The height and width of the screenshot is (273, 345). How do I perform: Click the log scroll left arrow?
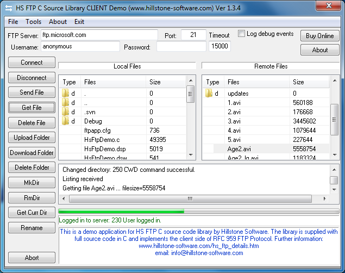[64, 198]
